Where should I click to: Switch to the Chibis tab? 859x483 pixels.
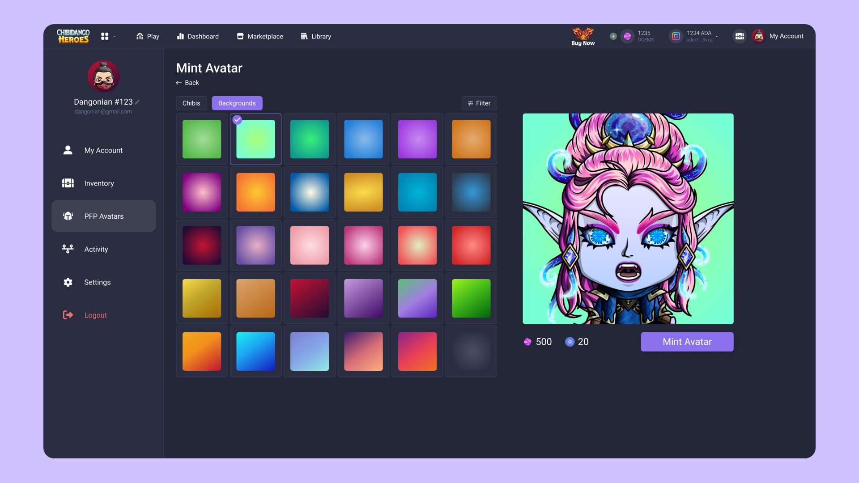[x=191, y=103]
